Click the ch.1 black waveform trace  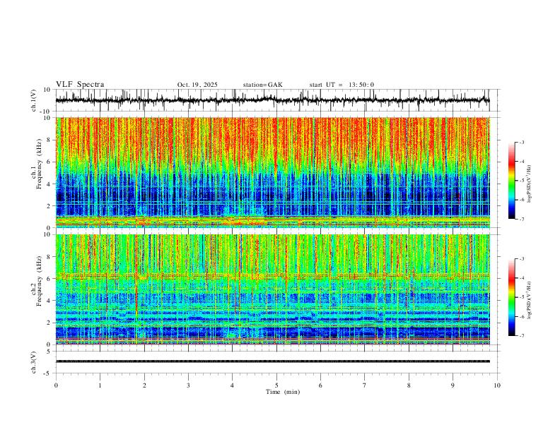[272, 100]
